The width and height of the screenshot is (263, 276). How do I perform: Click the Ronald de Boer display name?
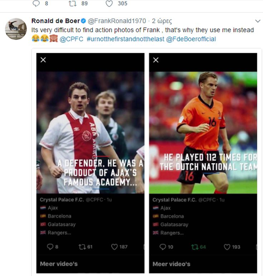[x=55, y=21]
